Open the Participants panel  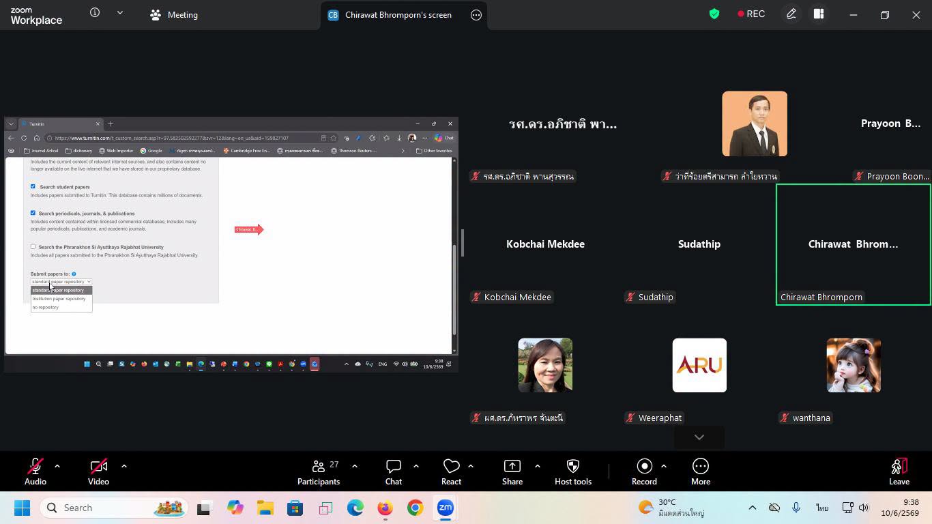coord(319,471)
